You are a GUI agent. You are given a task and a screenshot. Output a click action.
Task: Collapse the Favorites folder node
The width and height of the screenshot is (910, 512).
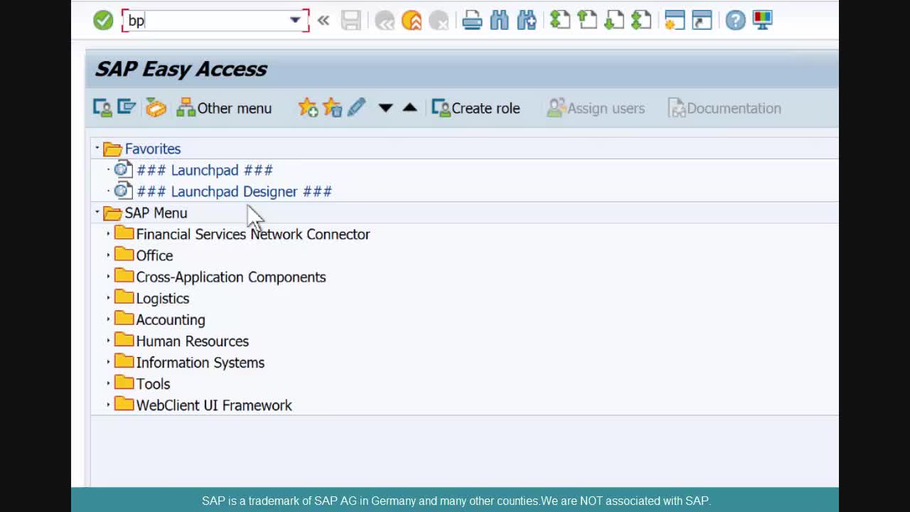(x=97, y=148)
